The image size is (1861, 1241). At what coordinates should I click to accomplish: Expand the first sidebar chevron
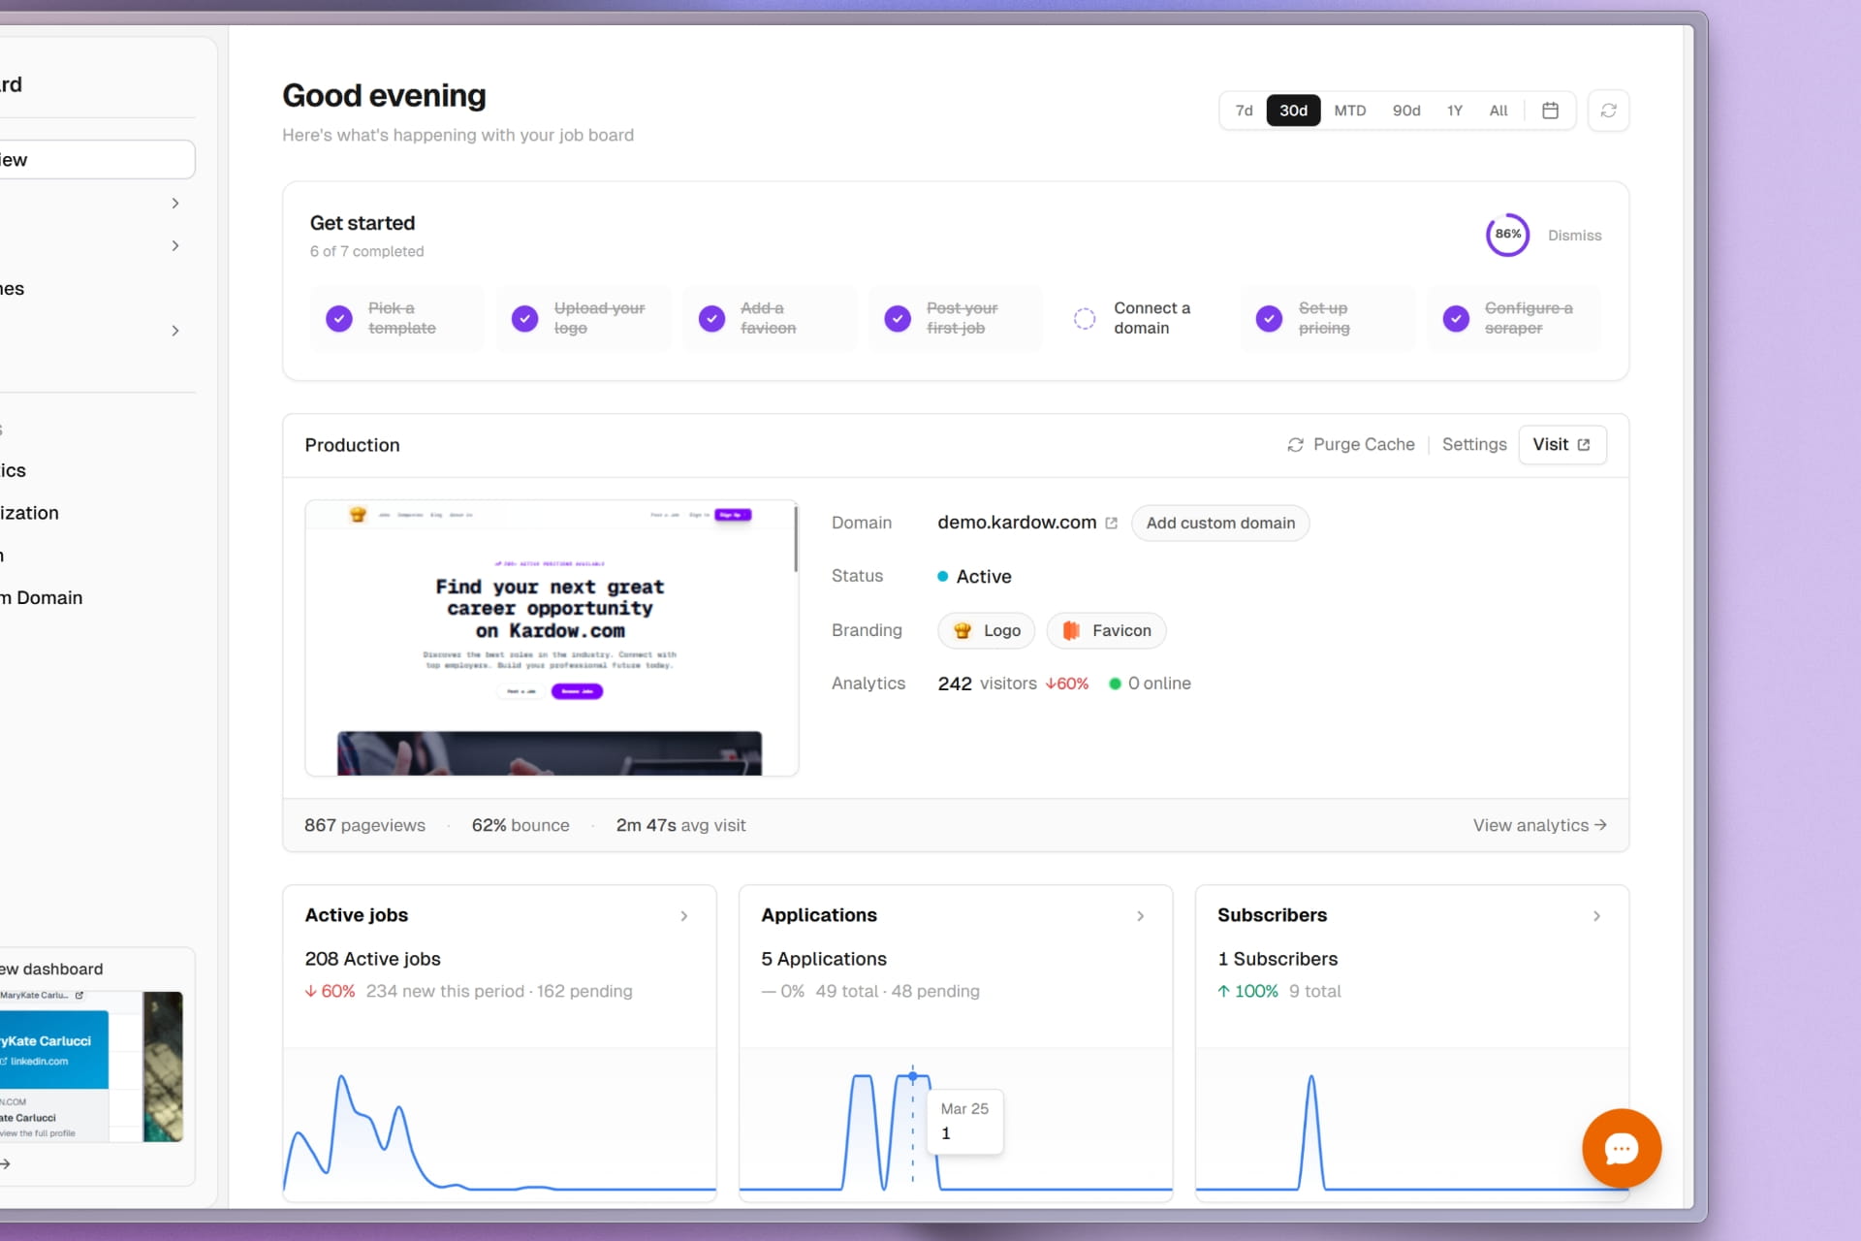[175, 203]
